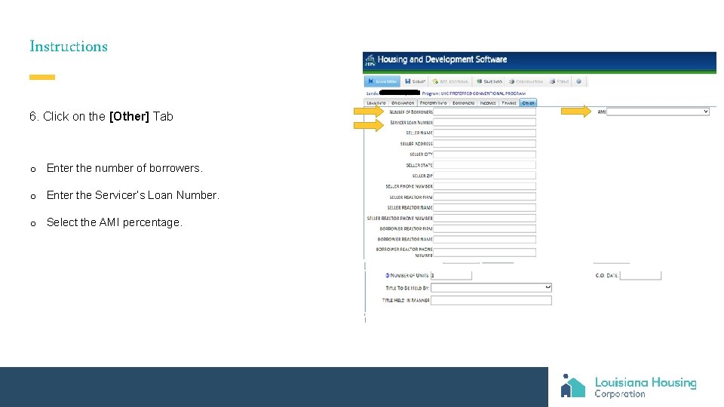Switch to the Loan Info tab
The height and width of the screenshot is (407, 724).
click(376, 103)
